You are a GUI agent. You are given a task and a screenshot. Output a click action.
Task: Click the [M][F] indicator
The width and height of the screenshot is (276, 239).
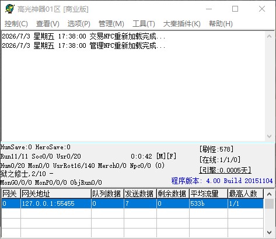[x=166, y=156]
